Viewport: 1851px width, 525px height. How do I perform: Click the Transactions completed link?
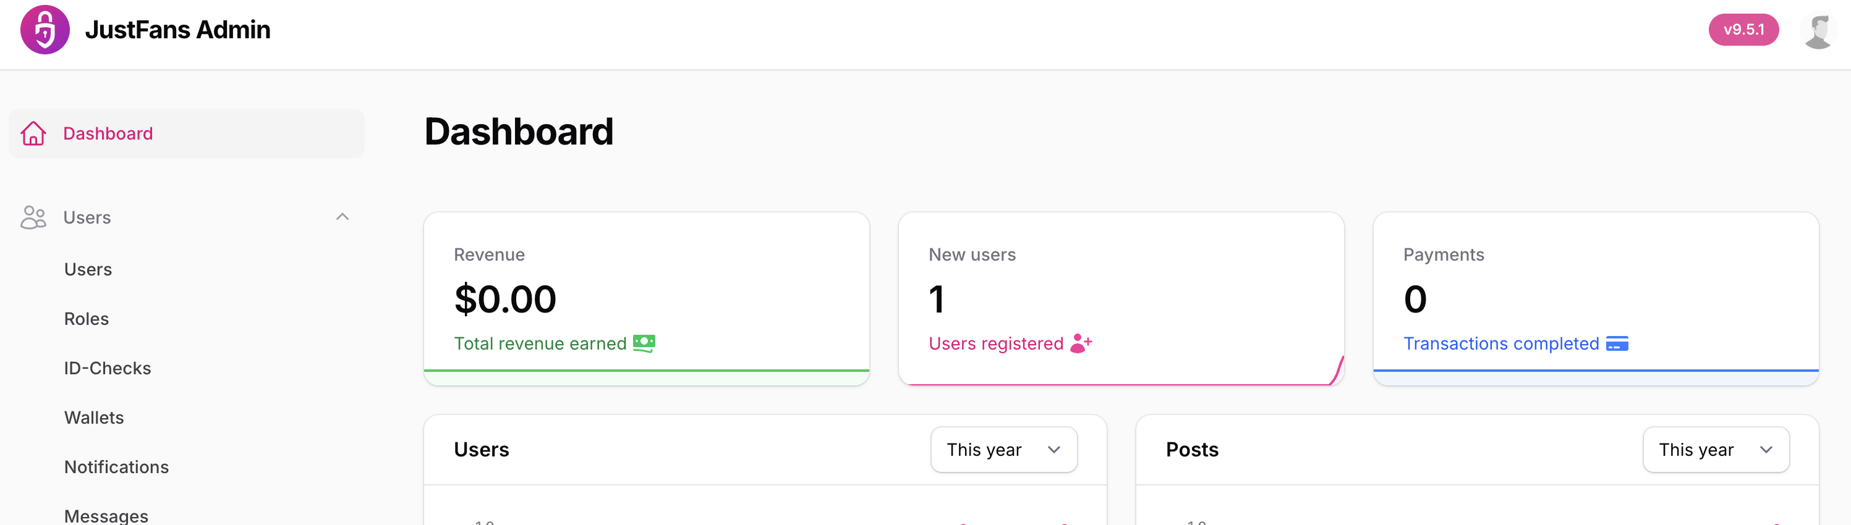click(x=1501, y=344)
